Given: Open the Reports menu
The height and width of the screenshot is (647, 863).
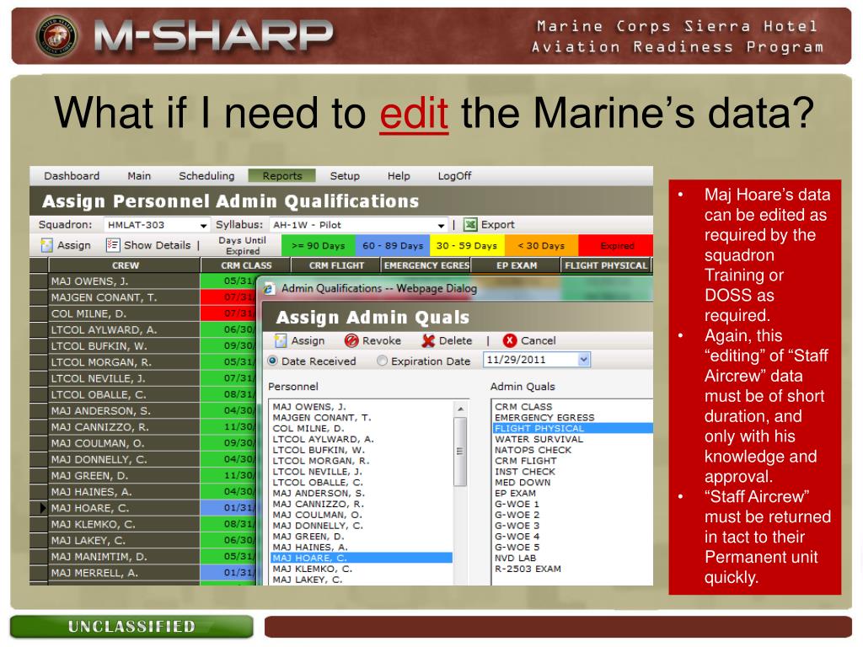Looking at the screenshot, I should click(281, 176).
